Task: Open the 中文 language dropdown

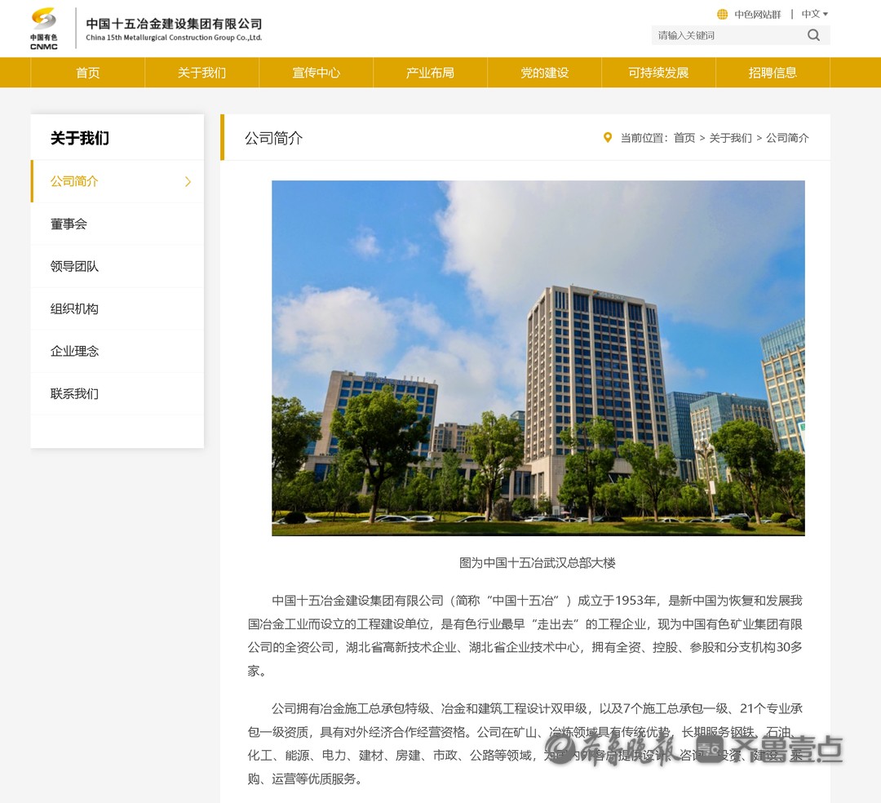Action: 814,14
